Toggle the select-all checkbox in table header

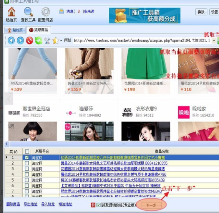point(27,151)
